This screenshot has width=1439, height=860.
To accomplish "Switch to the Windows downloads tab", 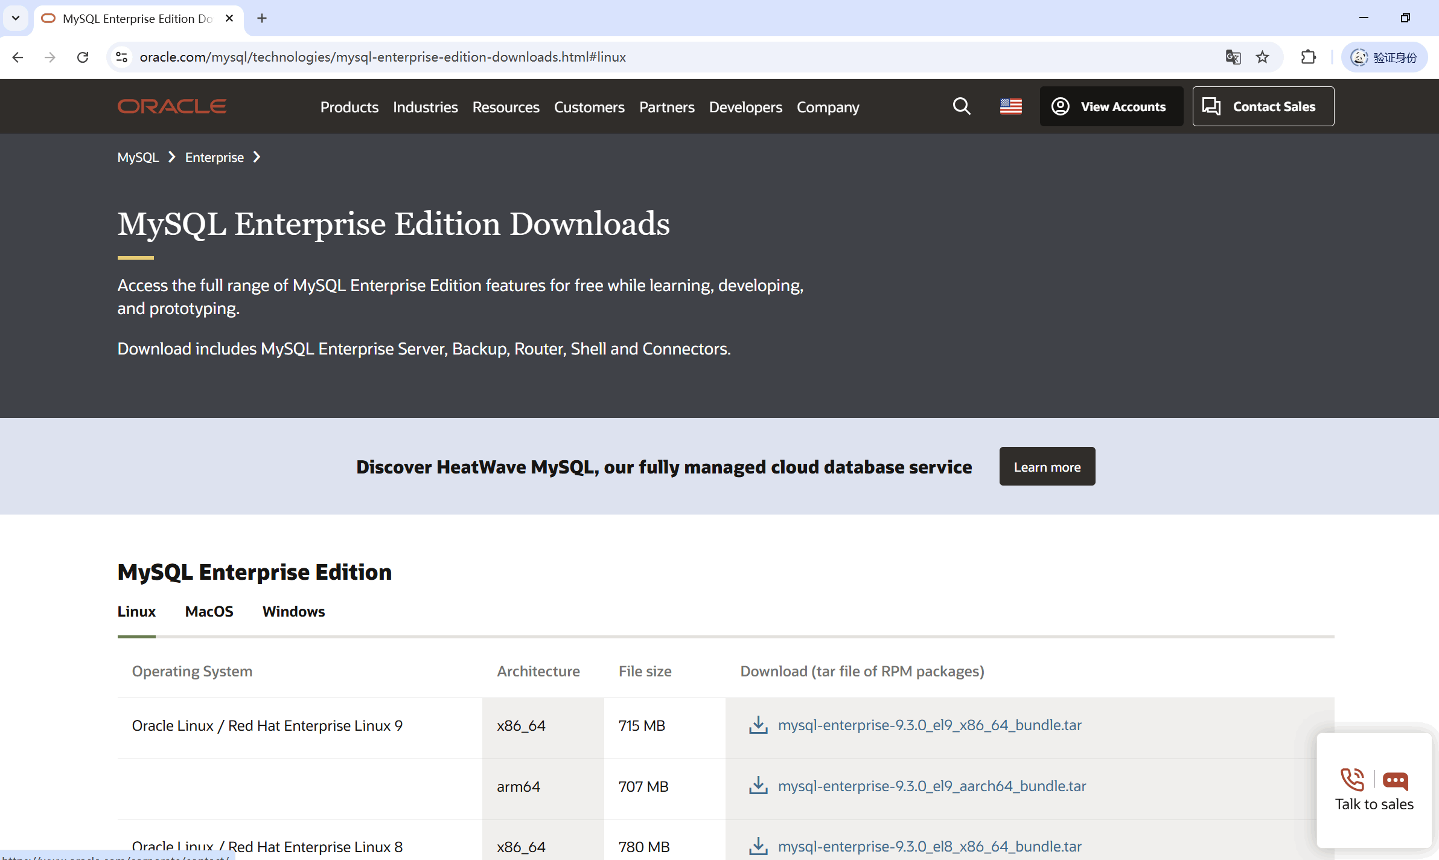I will point(293,611).
